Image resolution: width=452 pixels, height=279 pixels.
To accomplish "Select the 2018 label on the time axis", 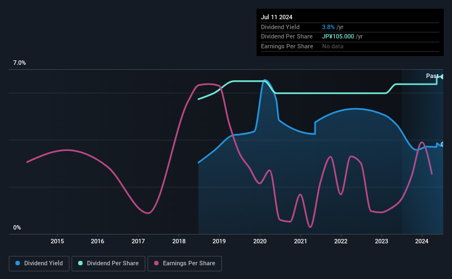I will (179, 241).
